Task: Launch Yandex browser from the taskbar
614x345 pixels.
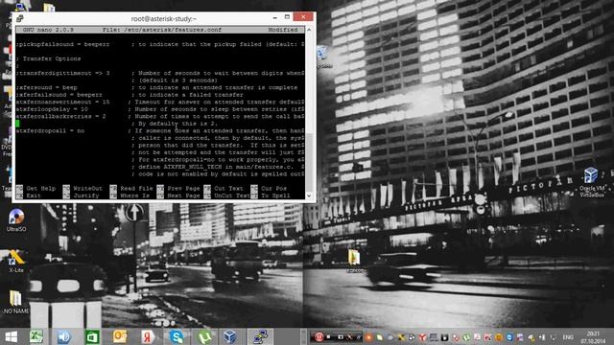Action: click(x=148, y=336)
